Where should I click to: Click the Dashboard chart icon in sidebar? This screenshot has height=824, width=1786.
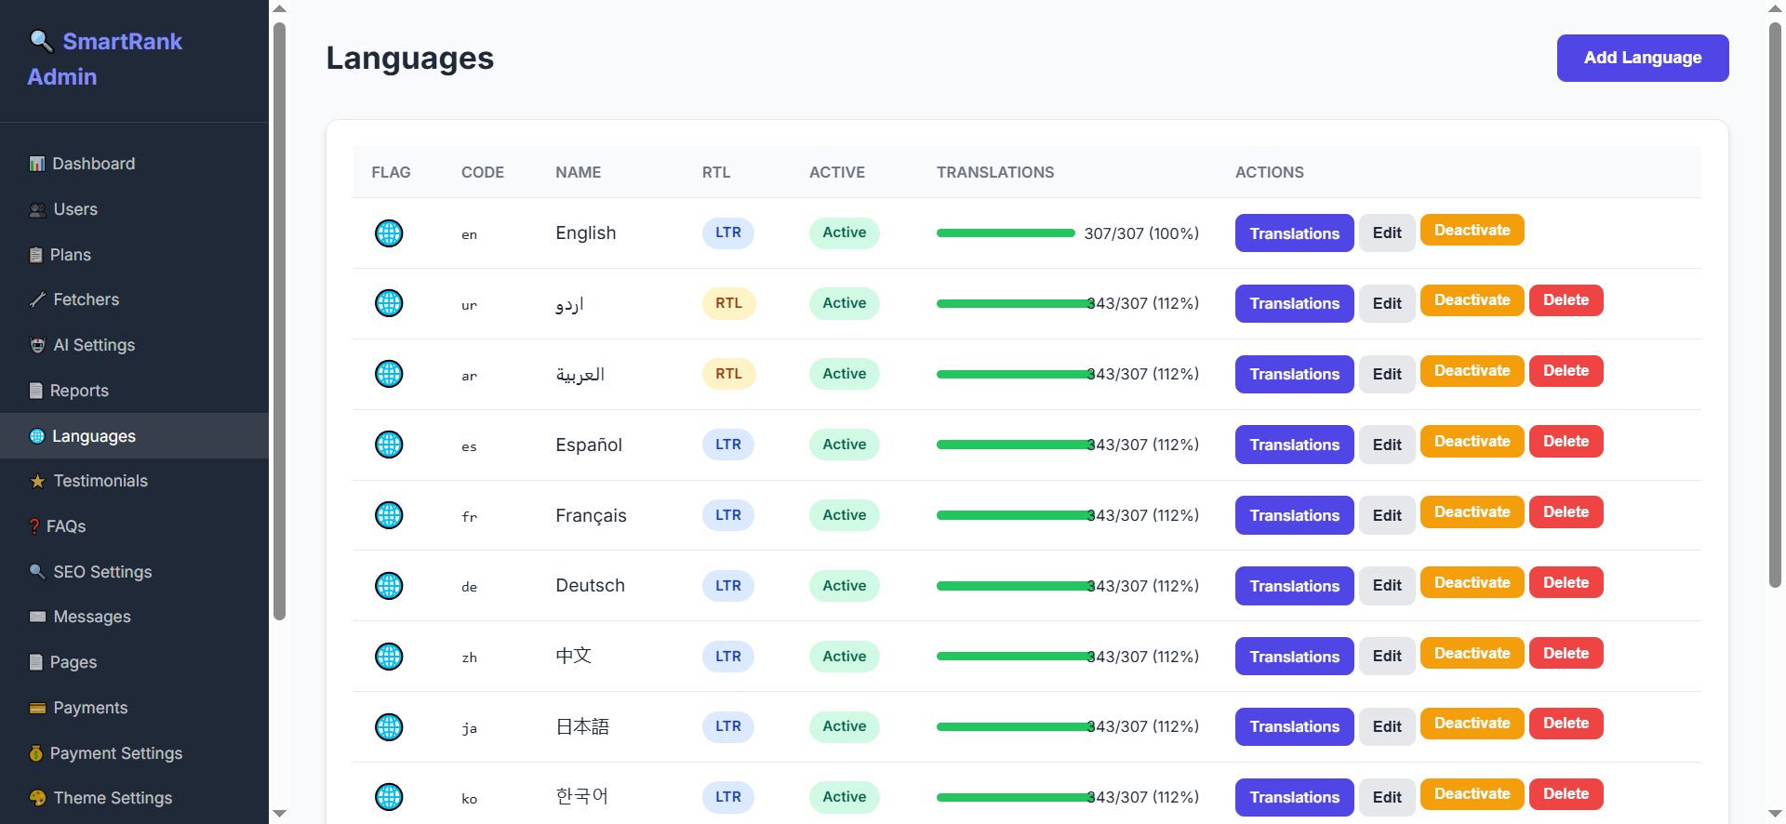37,165
